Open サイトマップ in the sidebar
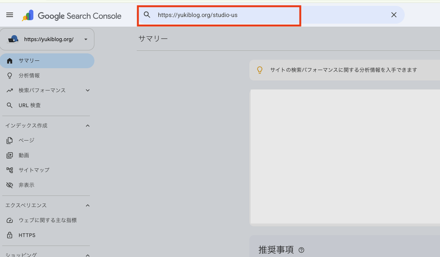 [x=47, y=170]
